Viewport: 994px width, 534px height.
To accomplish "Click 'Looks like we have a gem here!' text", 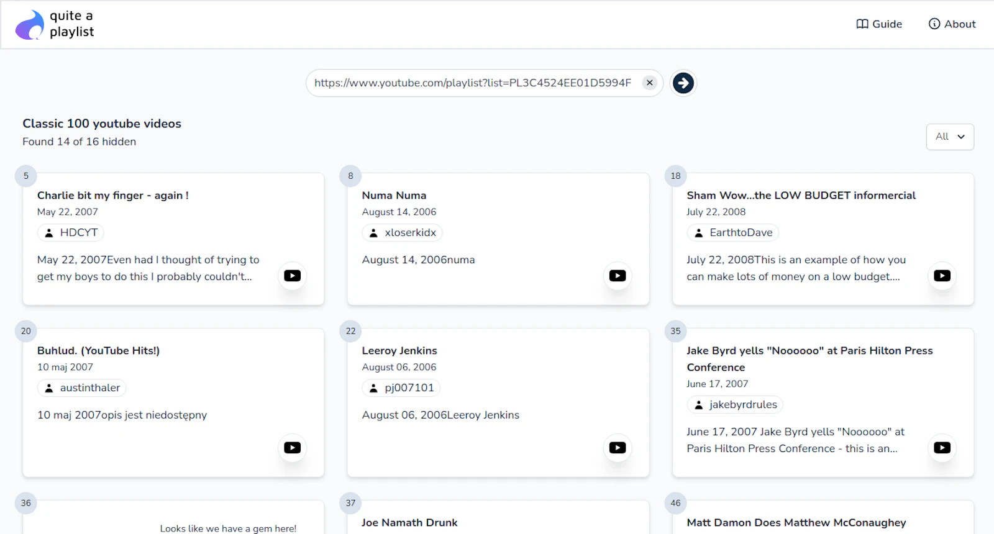I will pyautogui.click(x=228, y=528).
